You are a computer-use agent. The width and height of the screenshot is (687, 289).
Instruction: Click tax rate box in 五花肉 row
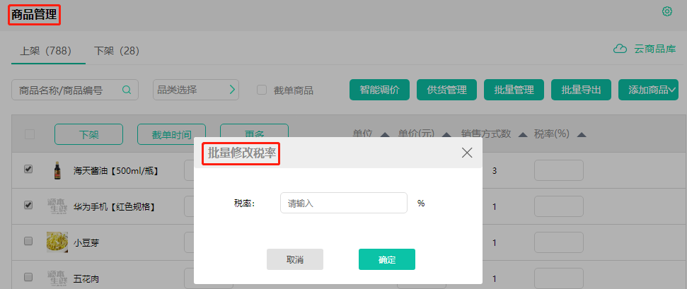click(559, 278)
